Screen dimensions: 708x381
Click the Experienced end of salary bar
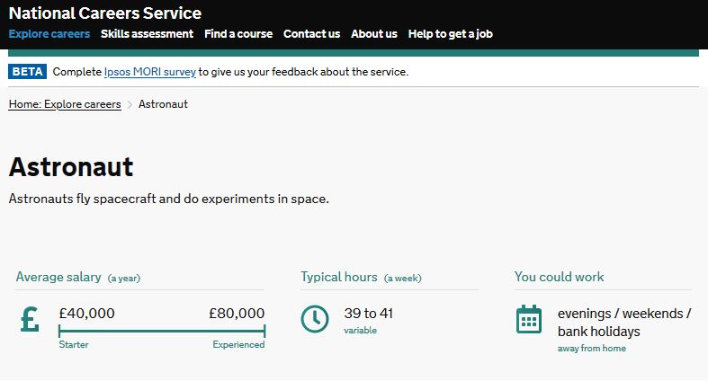pos(264,332)
